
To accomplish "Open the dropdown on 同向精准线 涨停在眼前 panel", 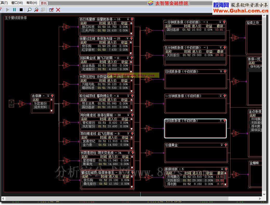I will [x=128, y=115].
